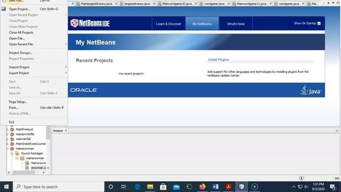341x192 pixels.
Task: Click the Java logo
Action: 311,90
